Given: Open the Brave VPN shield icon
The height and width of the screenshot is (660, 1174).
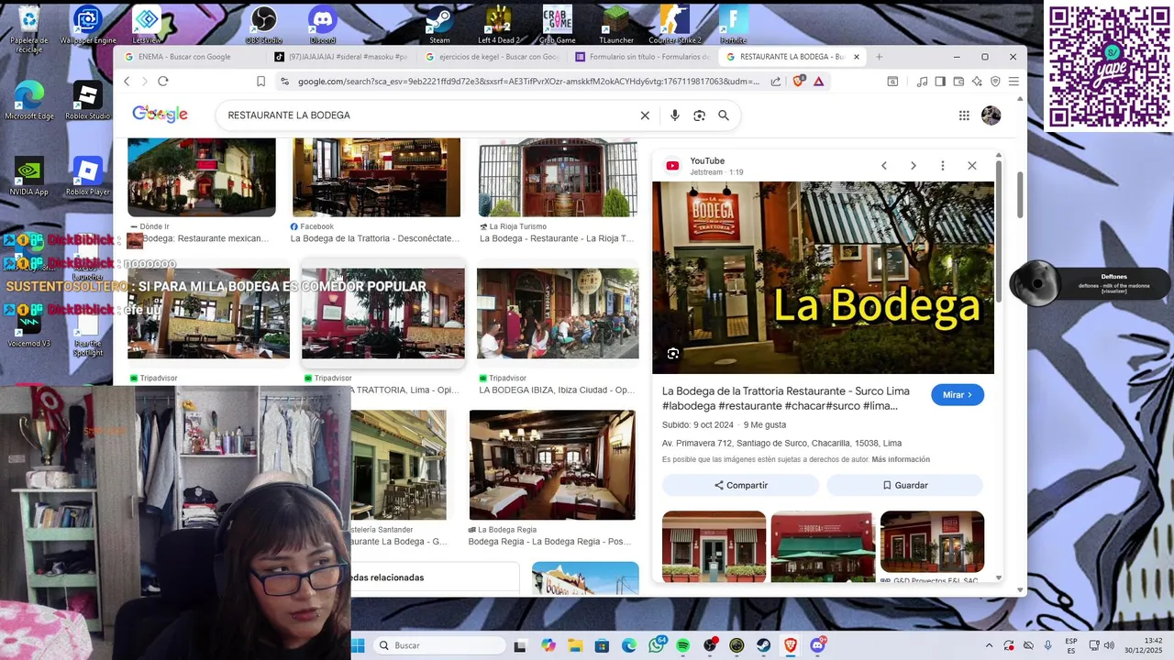Looking at the screenshot, I should click(x=995, y=82).
